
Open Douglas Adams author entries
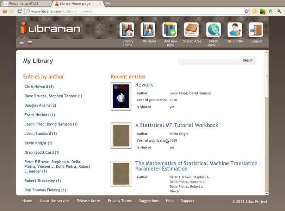pyautogui.click(x=40, y=105)
